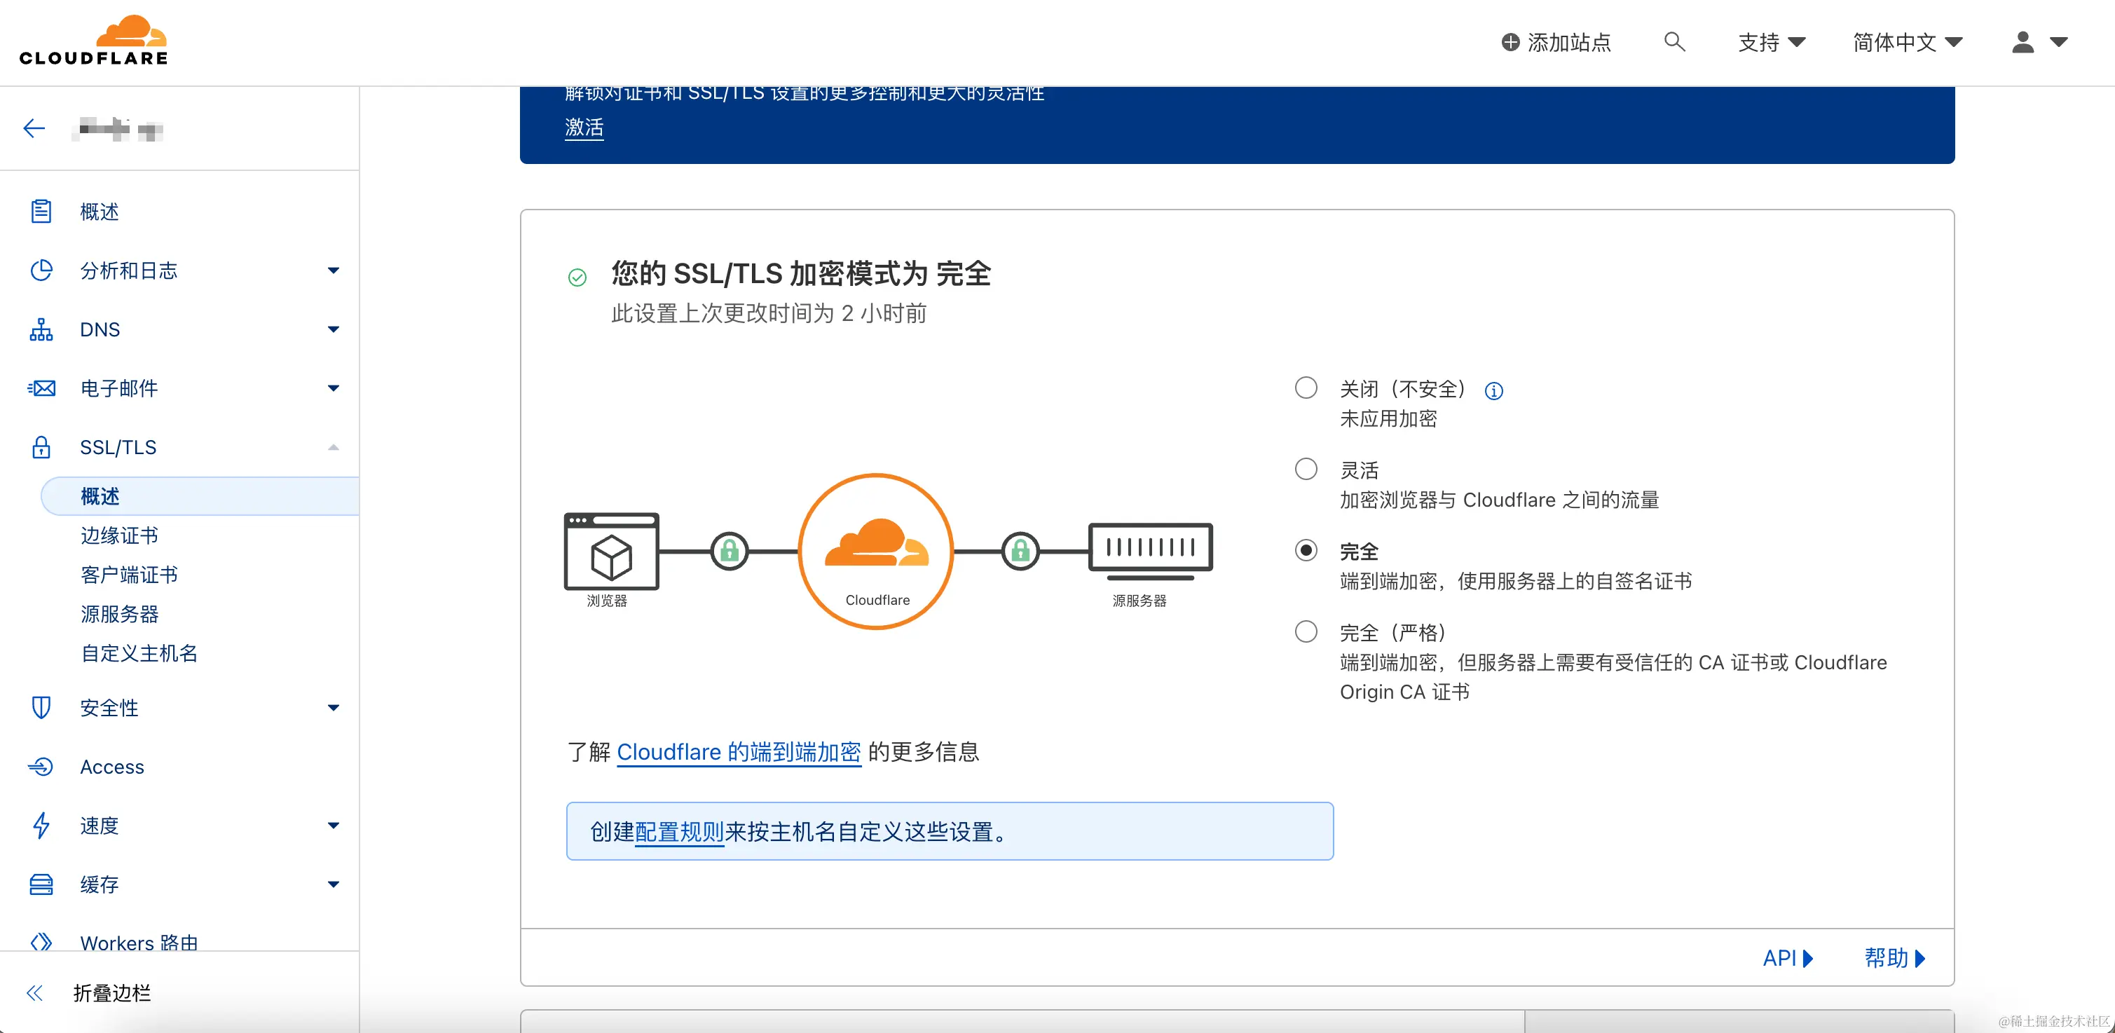
Task: Open 源服务器 submenu item
Action: click(119, 613)
